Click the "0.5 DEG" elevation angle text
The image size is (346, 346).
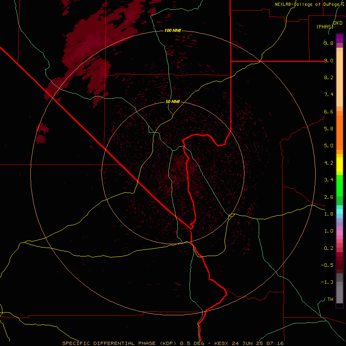point(191,343)
